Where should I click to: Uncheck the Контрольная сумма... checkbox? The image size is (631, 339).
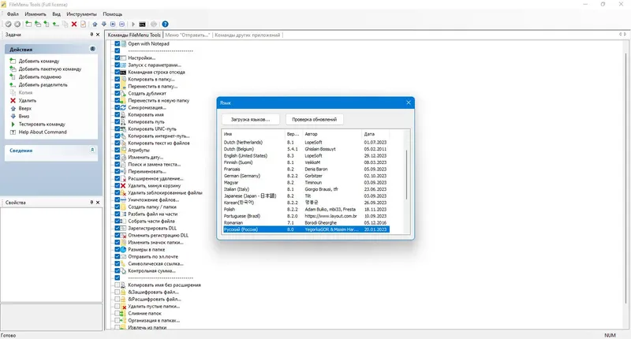pyautogui.click(x=117, y=271)
